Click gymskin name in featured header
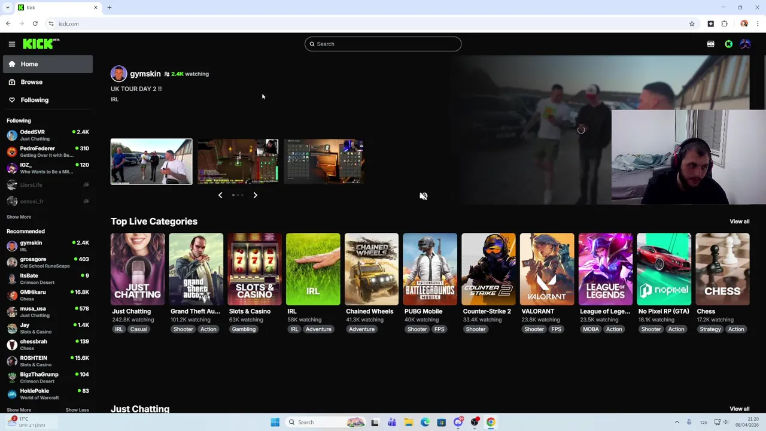The width and height of the screenshot is (766, 431). (145, 74)
